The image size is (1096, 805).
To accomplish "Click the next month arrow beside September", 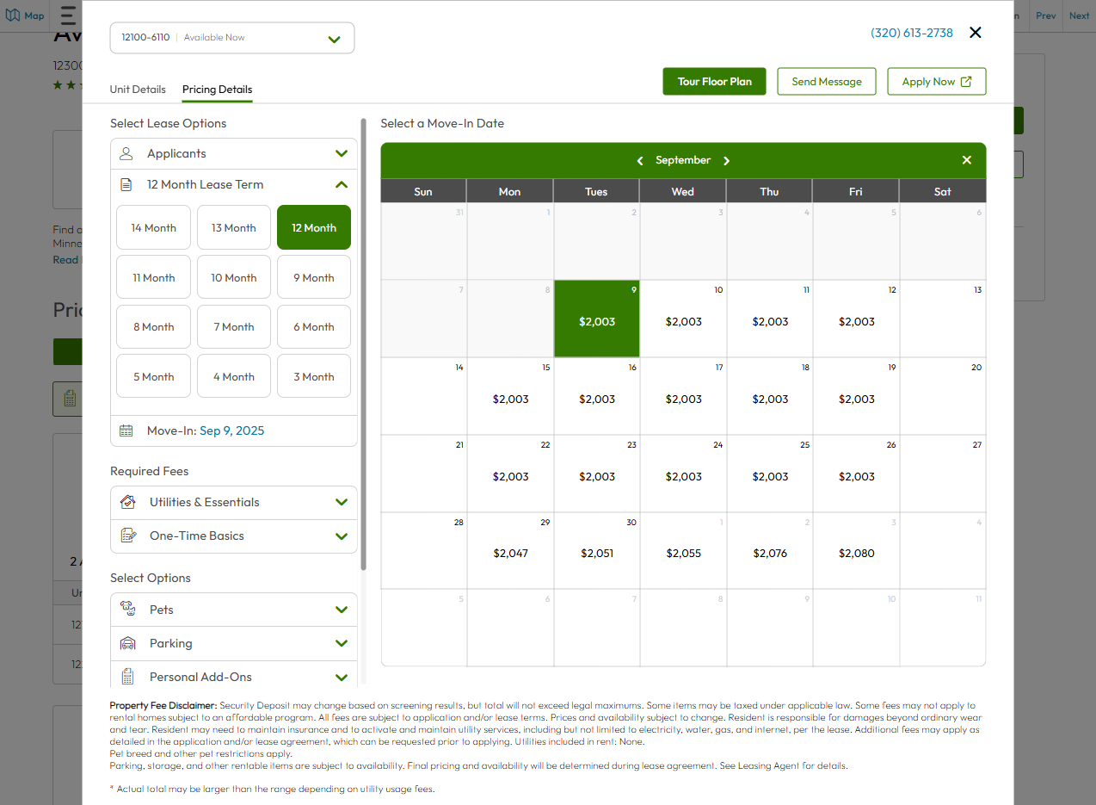I will click(x=726, y=161).
